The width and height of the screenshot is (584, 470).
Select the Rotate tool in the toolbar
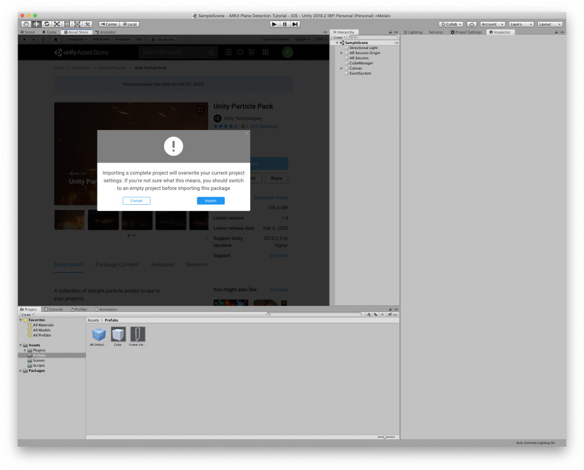47,24
